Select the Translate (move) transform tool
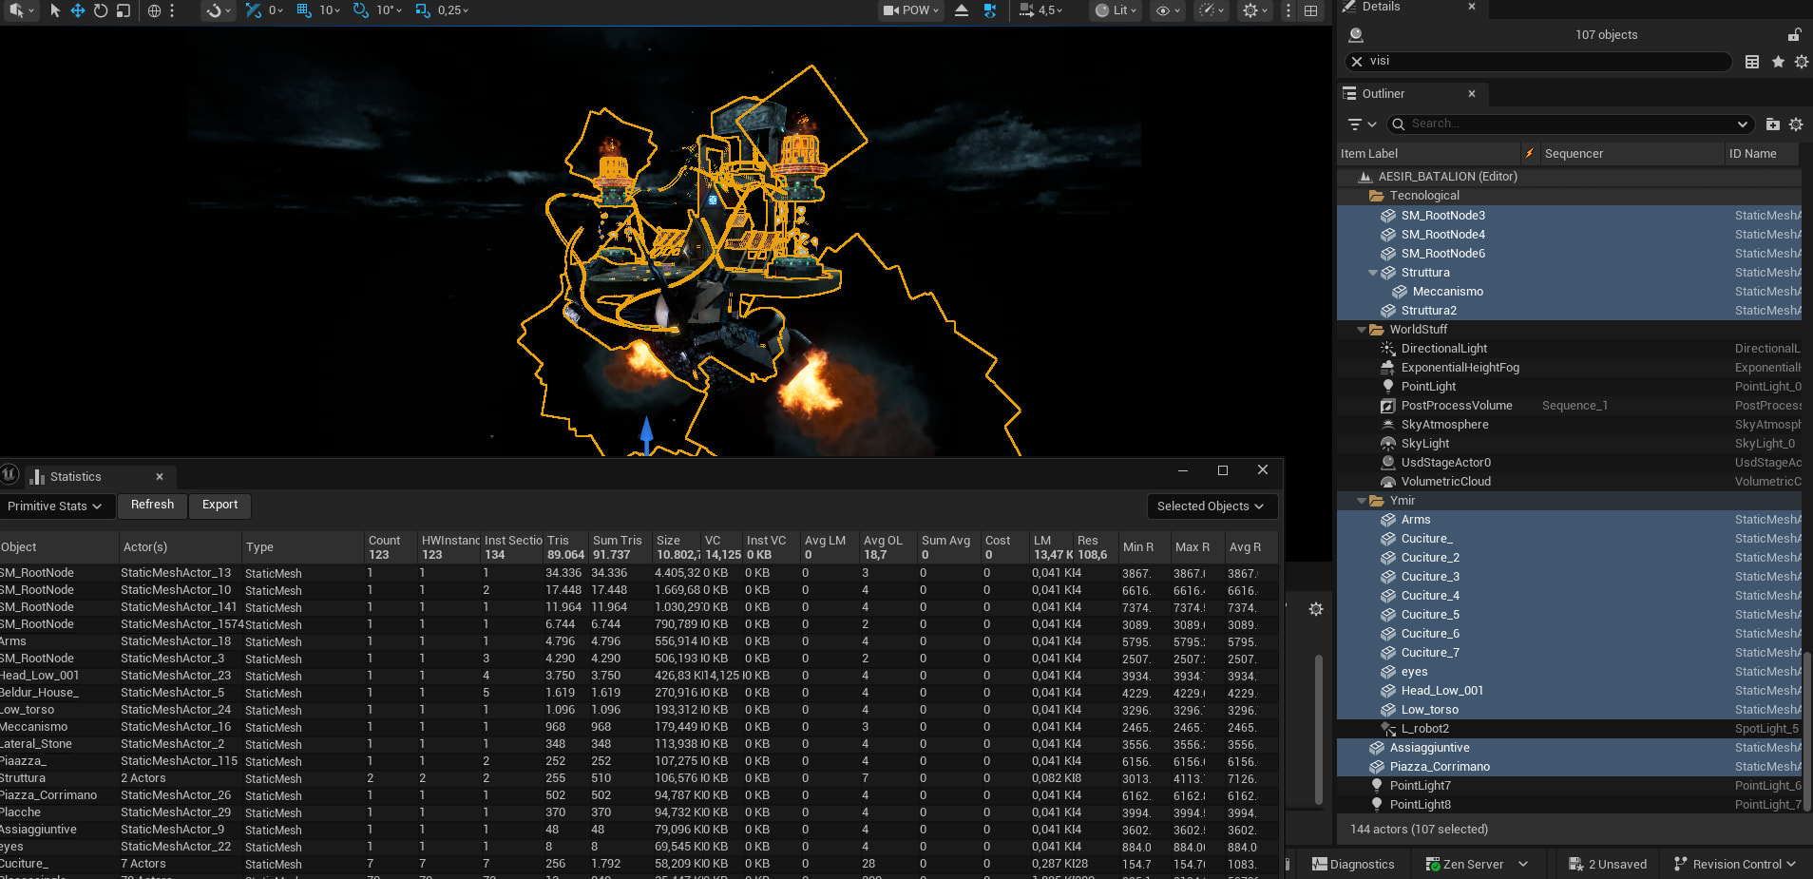The height and width of the screenshot is (879, 1813). click(78, 10)
